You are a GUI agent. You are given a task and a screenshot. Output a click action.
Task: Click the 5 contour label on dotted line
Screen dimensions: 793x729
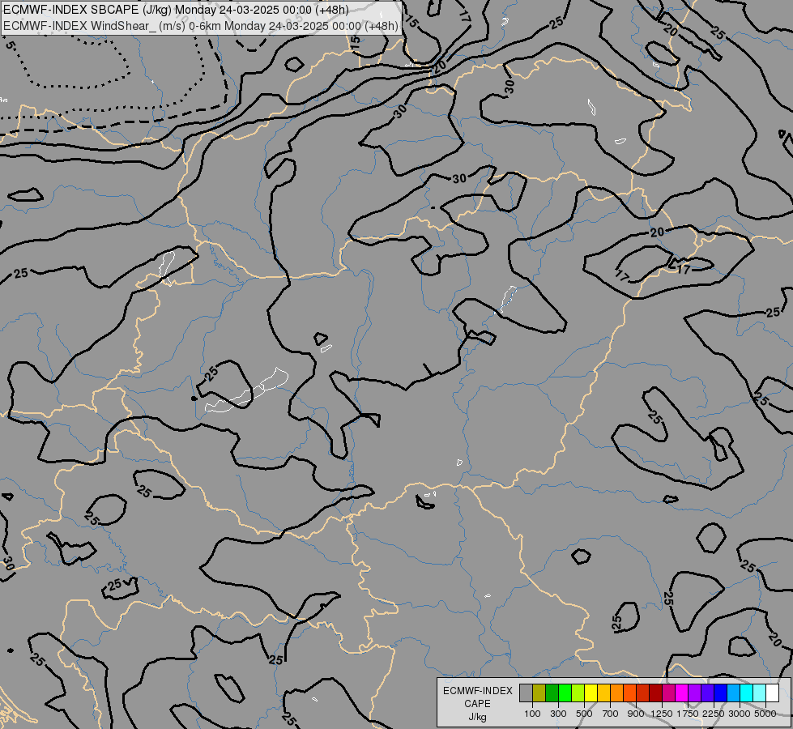(10, 45)
